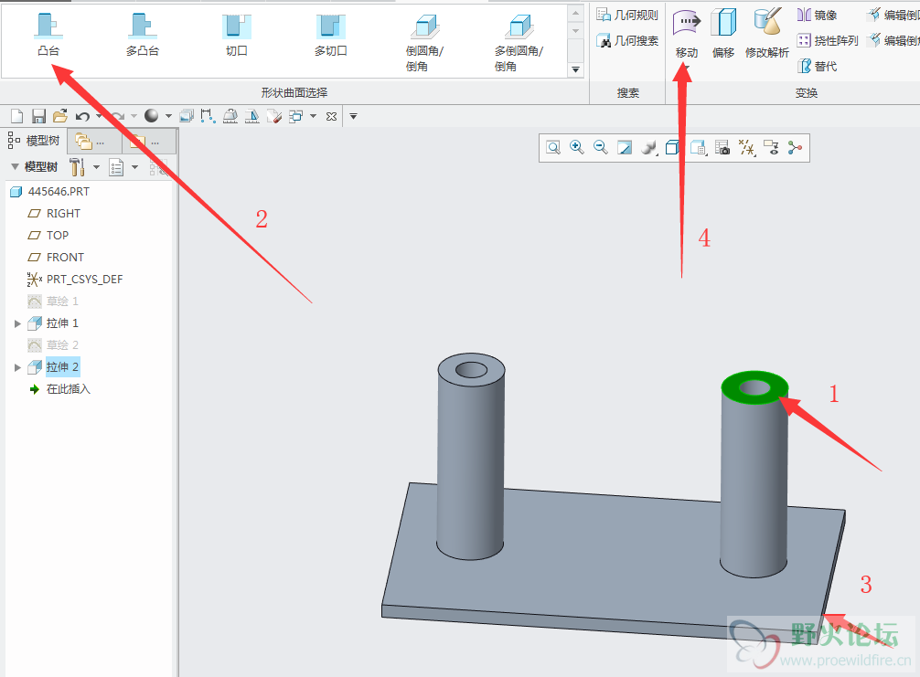Click the Refit view icon in graphics toolbar
Screen dimensions: 920x677
(x=552, y=148)
